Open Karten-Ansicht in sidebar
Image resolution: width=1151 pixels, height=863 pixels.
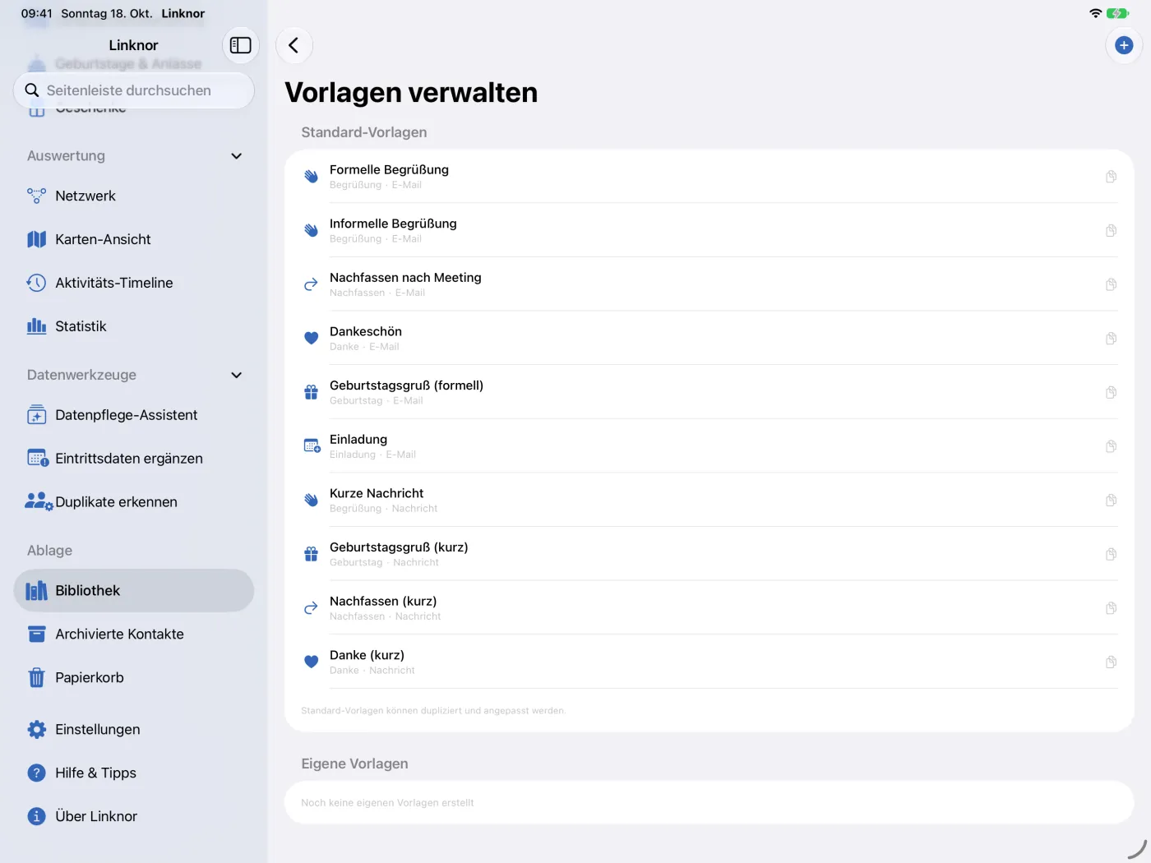[134, 239]
